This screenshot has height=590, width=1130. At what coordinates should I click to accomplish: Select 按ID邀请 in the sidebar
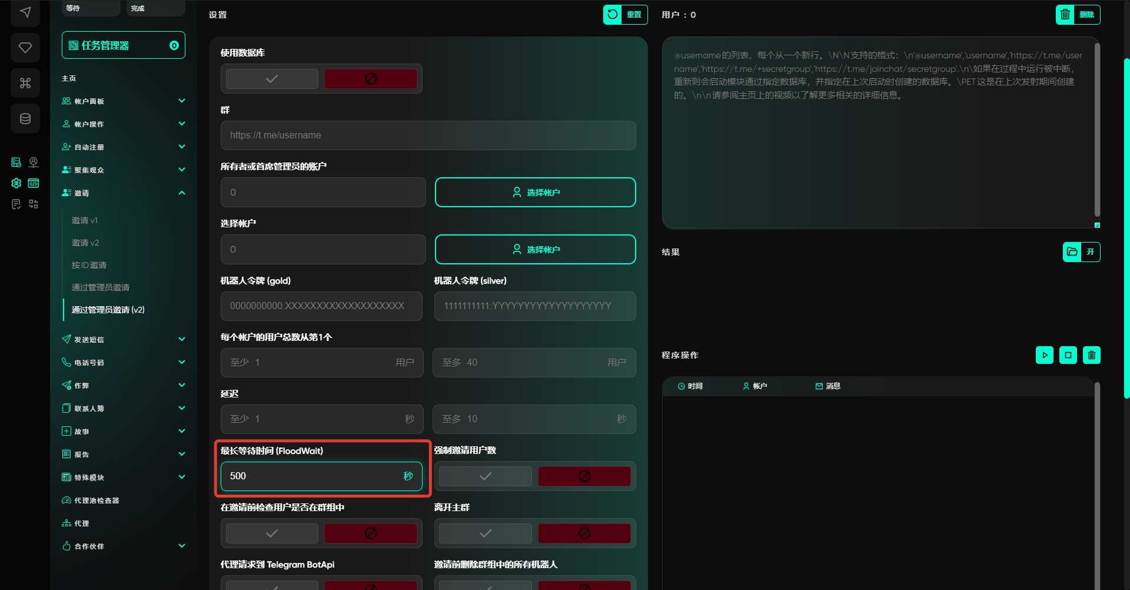[x=89, y=265]
